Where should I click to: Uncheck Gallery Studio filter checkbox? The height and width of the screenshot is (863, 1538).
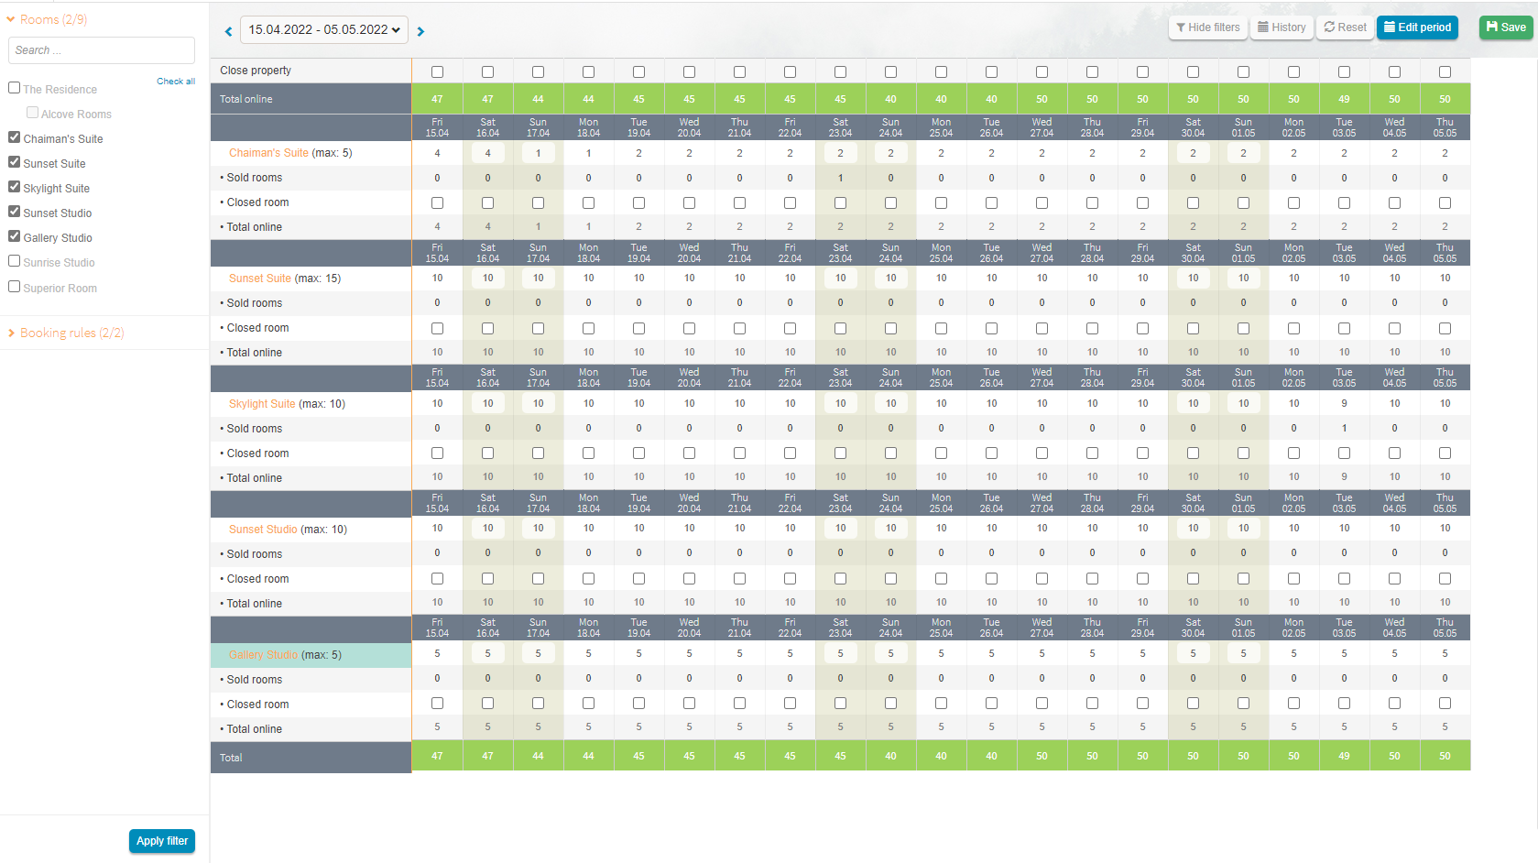[14, 236]
